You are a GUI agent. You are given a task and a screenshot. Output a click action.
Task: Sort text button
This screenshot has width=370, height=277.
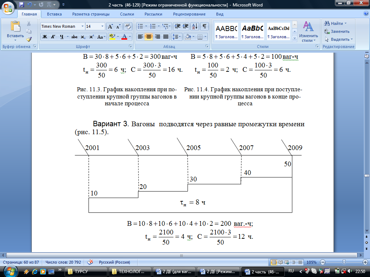(x=195, y=26)
